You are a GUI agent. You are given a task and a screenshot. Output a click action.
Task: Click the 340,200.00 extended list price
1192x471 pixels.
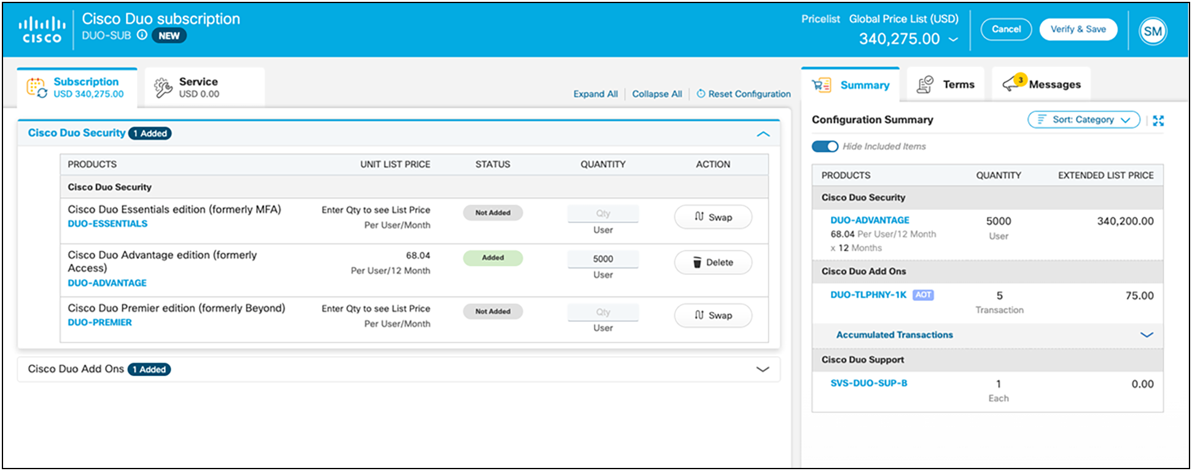(x=1125, y=221)
